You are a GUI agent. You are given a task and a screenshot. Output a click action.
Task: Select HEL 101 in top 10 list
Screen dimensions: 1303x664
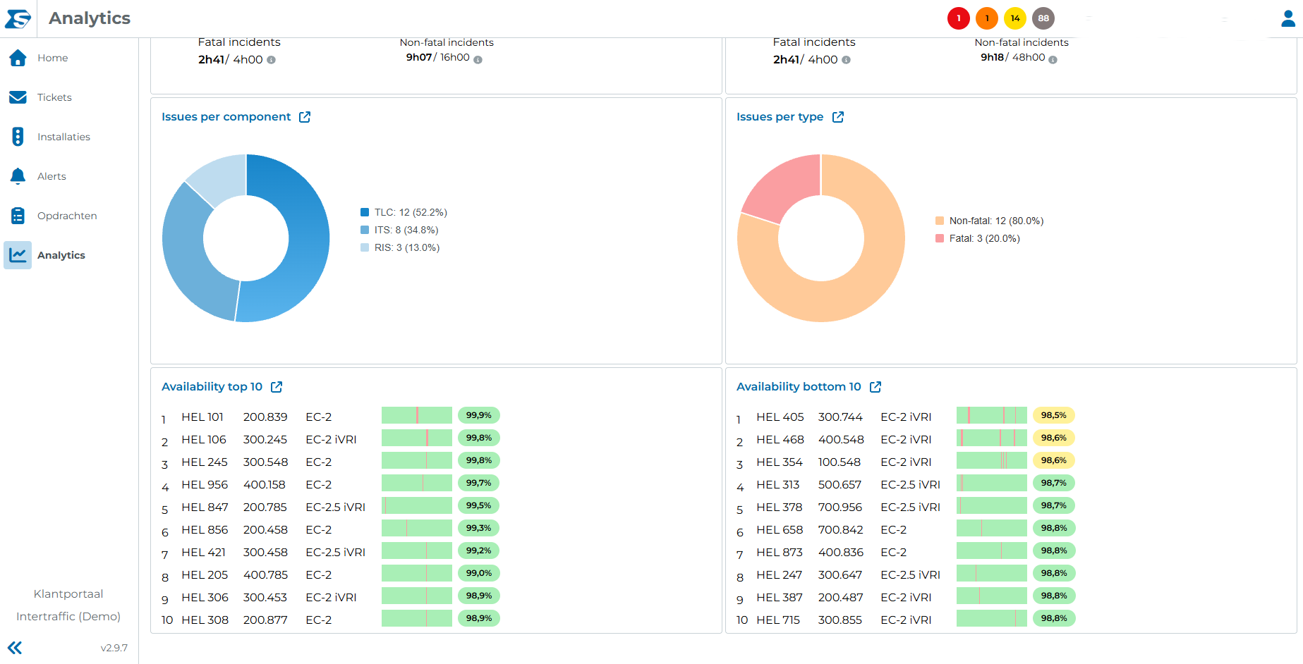pos(330,417)
